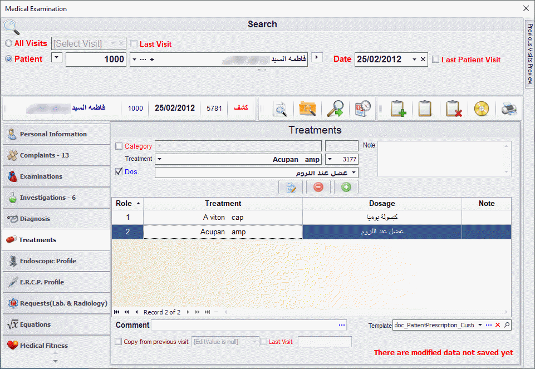Open the Previous Visits Preview side panel
This screenshot has height=369, width=535.
tap(529, 55)
